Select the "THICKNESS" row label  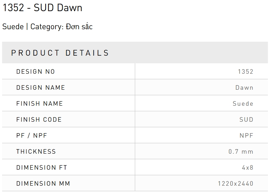coord(36,152)
